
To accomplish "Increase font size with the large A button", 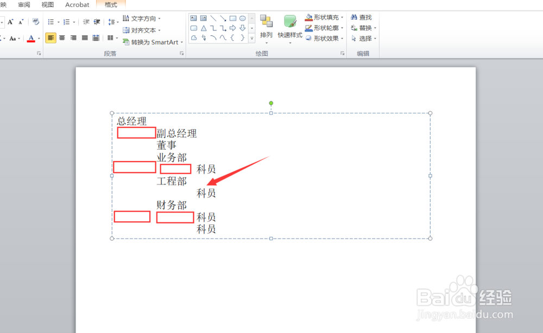I will (x=10, y=22).
